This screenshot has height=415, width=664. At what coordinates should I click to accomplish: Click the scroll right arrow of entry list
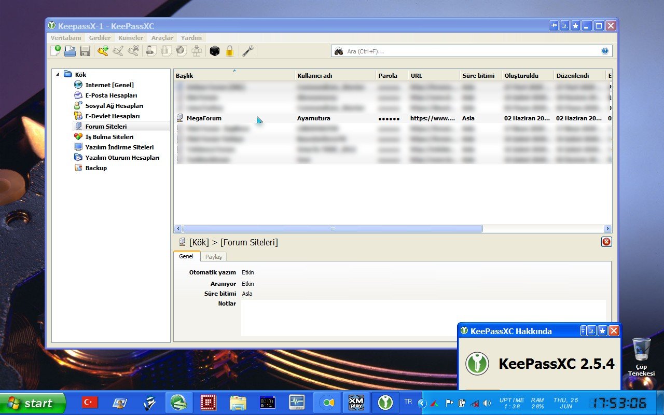click(x=607, y=229)
